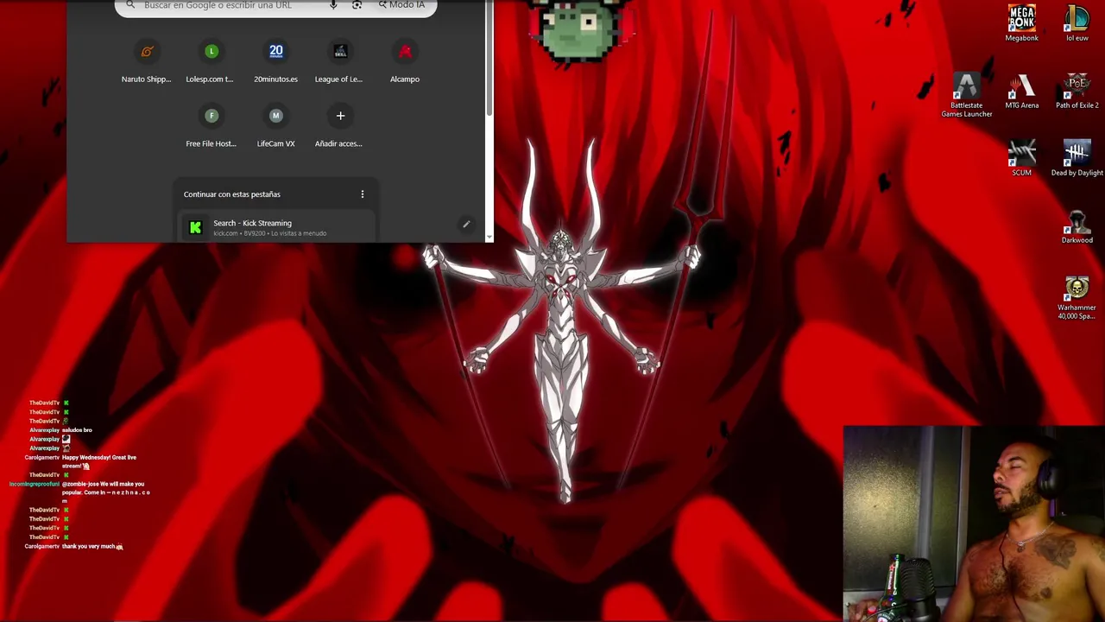Open the League of Le... shortcut
This screenshot has height=622, width=1105.
(339, 62)
